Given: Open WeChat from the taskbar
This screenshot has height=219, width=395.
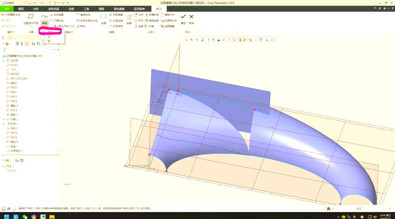Looking at the screenshot, I should [x=25, y=217].
